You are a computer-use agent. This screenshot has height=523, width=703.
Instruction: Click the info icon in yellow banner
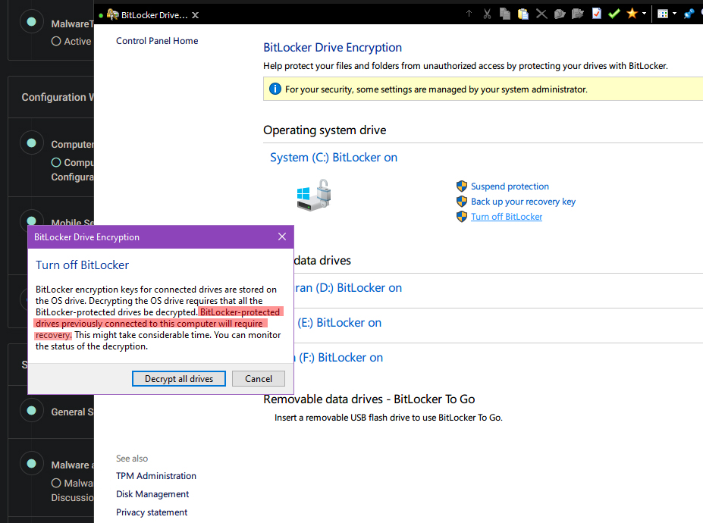tap(275, 89)
